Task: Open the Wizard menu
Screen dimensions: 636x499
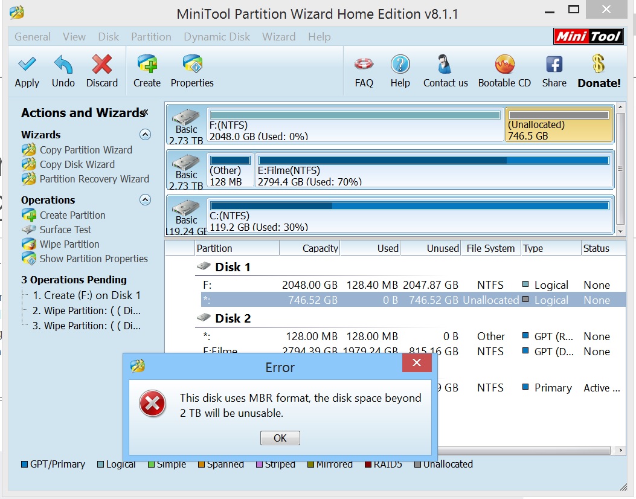Action: 278,36
